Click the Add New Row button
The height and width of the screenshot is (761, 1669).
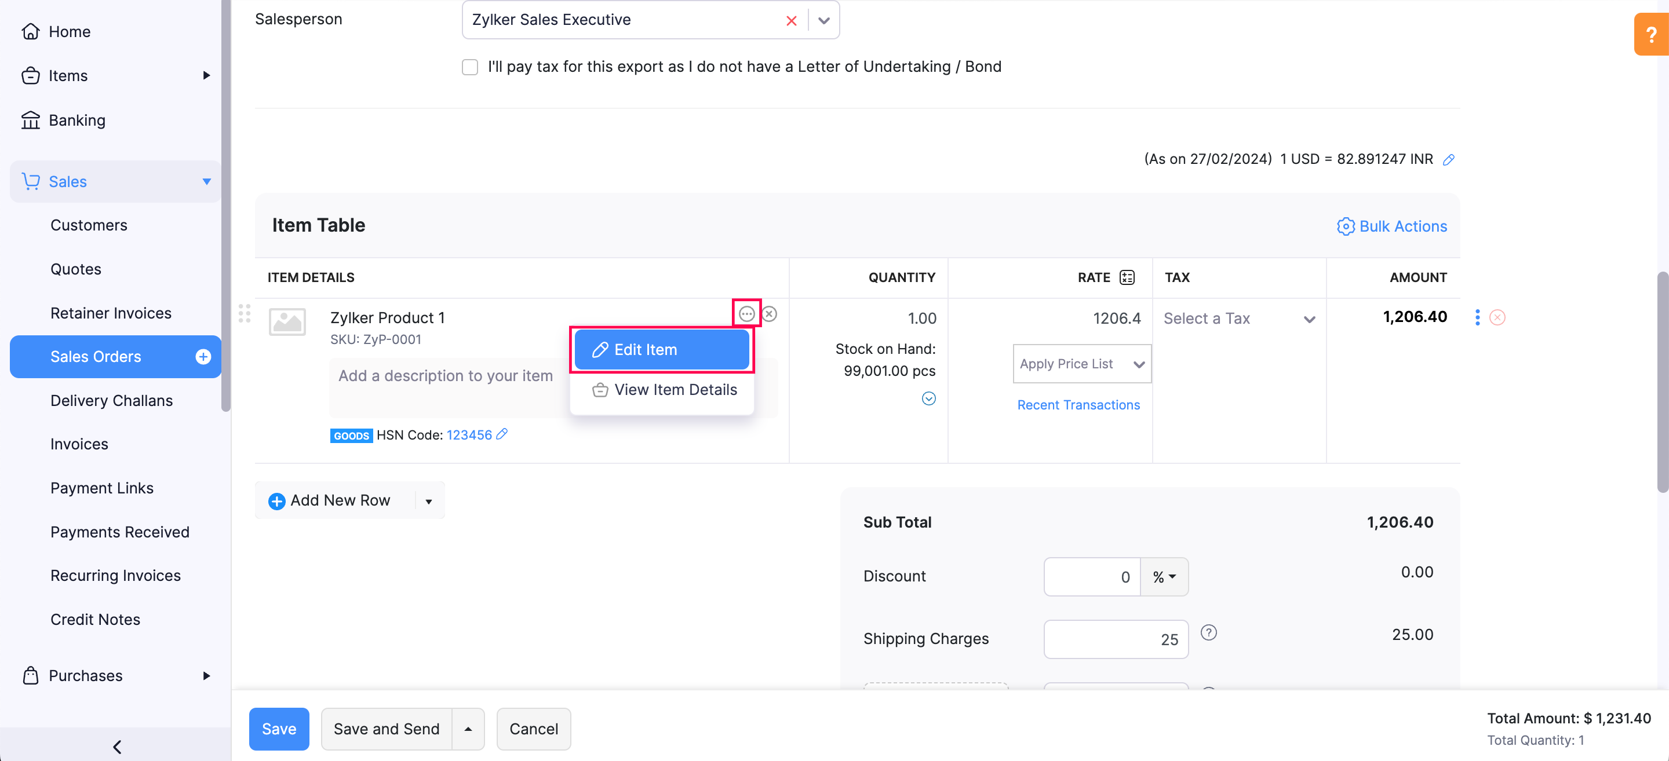[x=340, y=500]
